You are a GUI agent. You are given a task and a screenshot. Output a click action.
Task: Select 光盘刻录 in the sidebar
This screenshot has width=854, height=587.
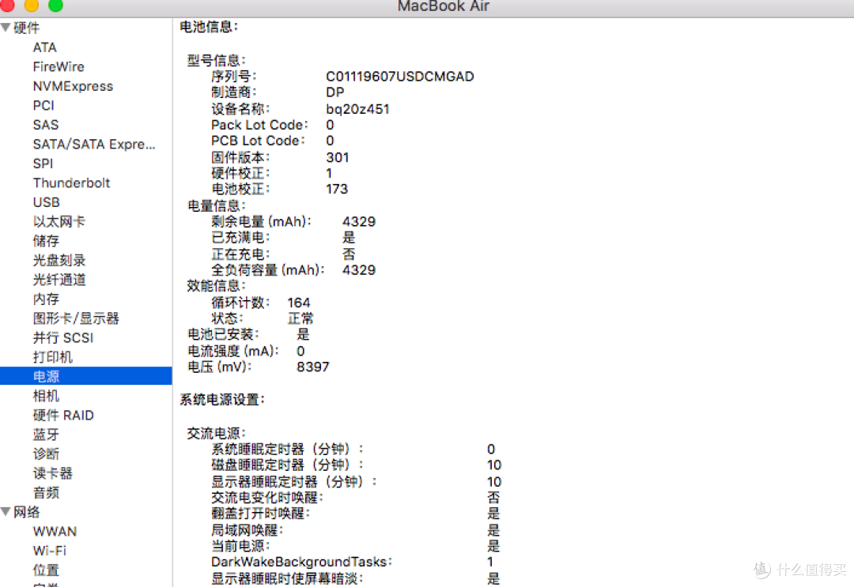59,261
